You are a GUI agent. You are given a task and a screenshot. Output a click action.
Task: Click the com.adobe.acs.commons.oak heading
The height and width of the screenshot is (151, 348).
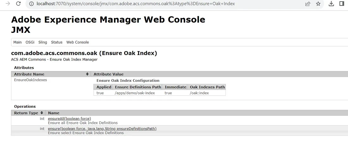coord(84,53)
